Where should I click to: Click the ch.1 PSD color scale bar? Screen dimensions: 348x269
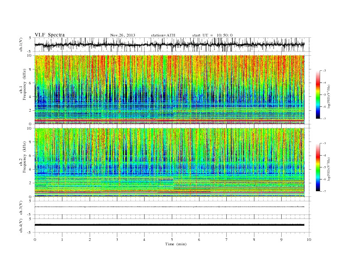[318, 95]
